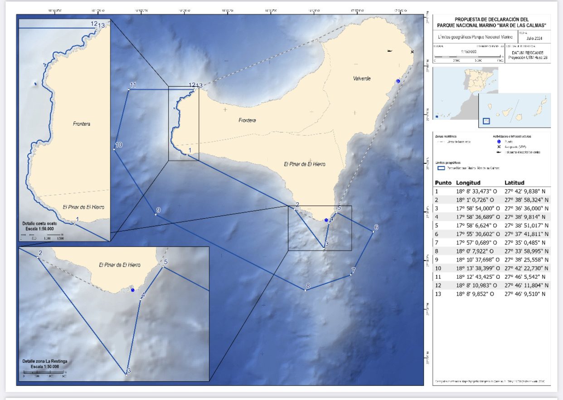Image resolution: width=563 pixels, height=400 pixels.
Task: Click latitude cell 27° 35' 0,485" N
Action: (x=524, y=243)
